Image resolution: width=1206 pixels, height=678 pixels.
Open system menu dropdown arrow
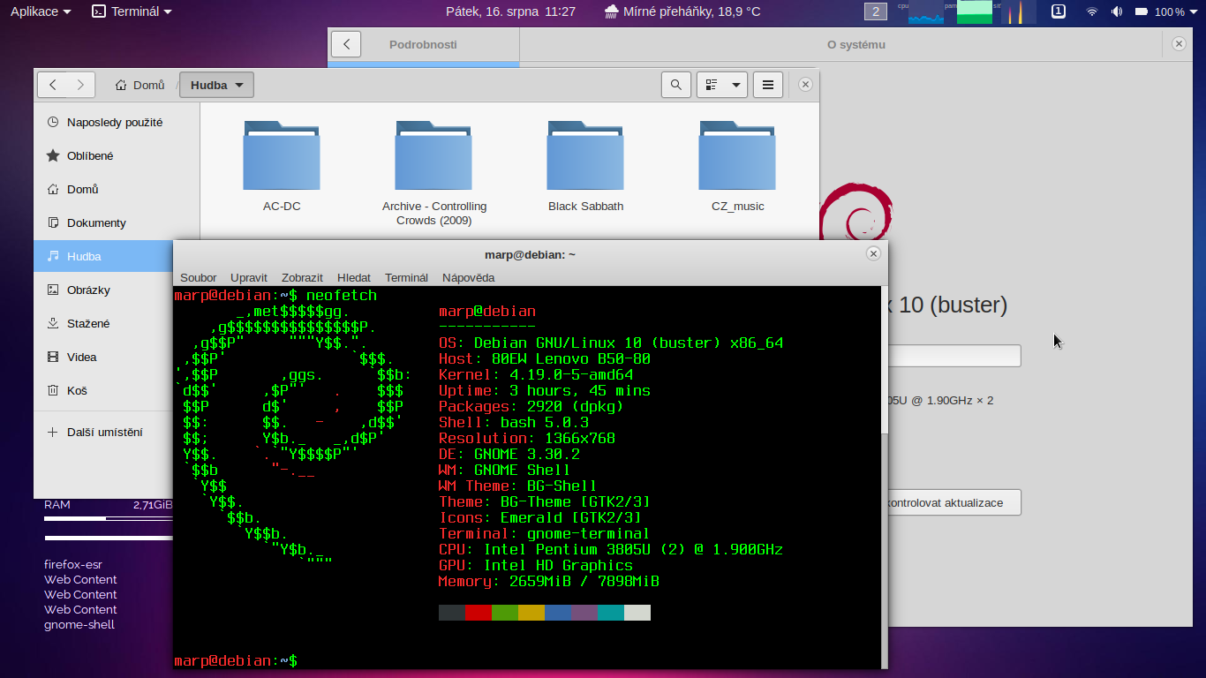tap(1195, 12)
